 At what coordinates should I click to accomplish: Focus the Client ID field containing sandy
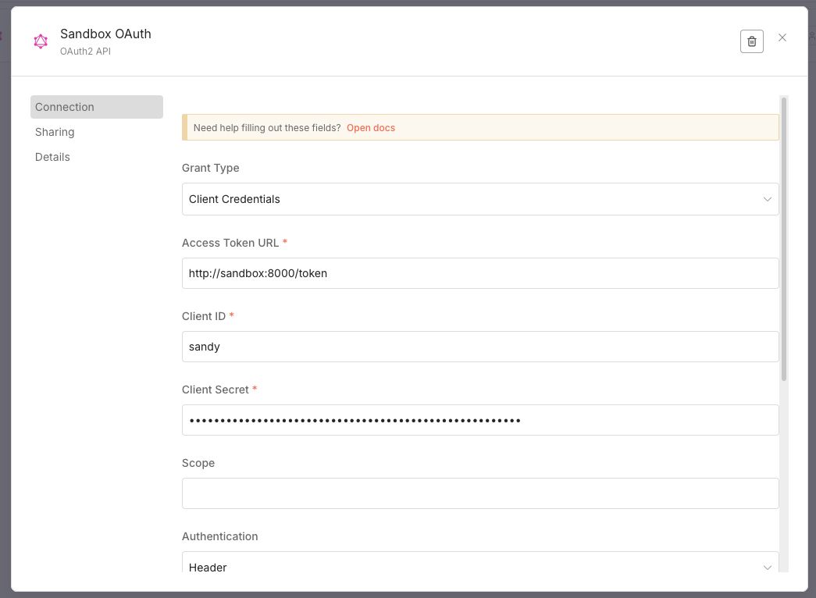point(479,347)
